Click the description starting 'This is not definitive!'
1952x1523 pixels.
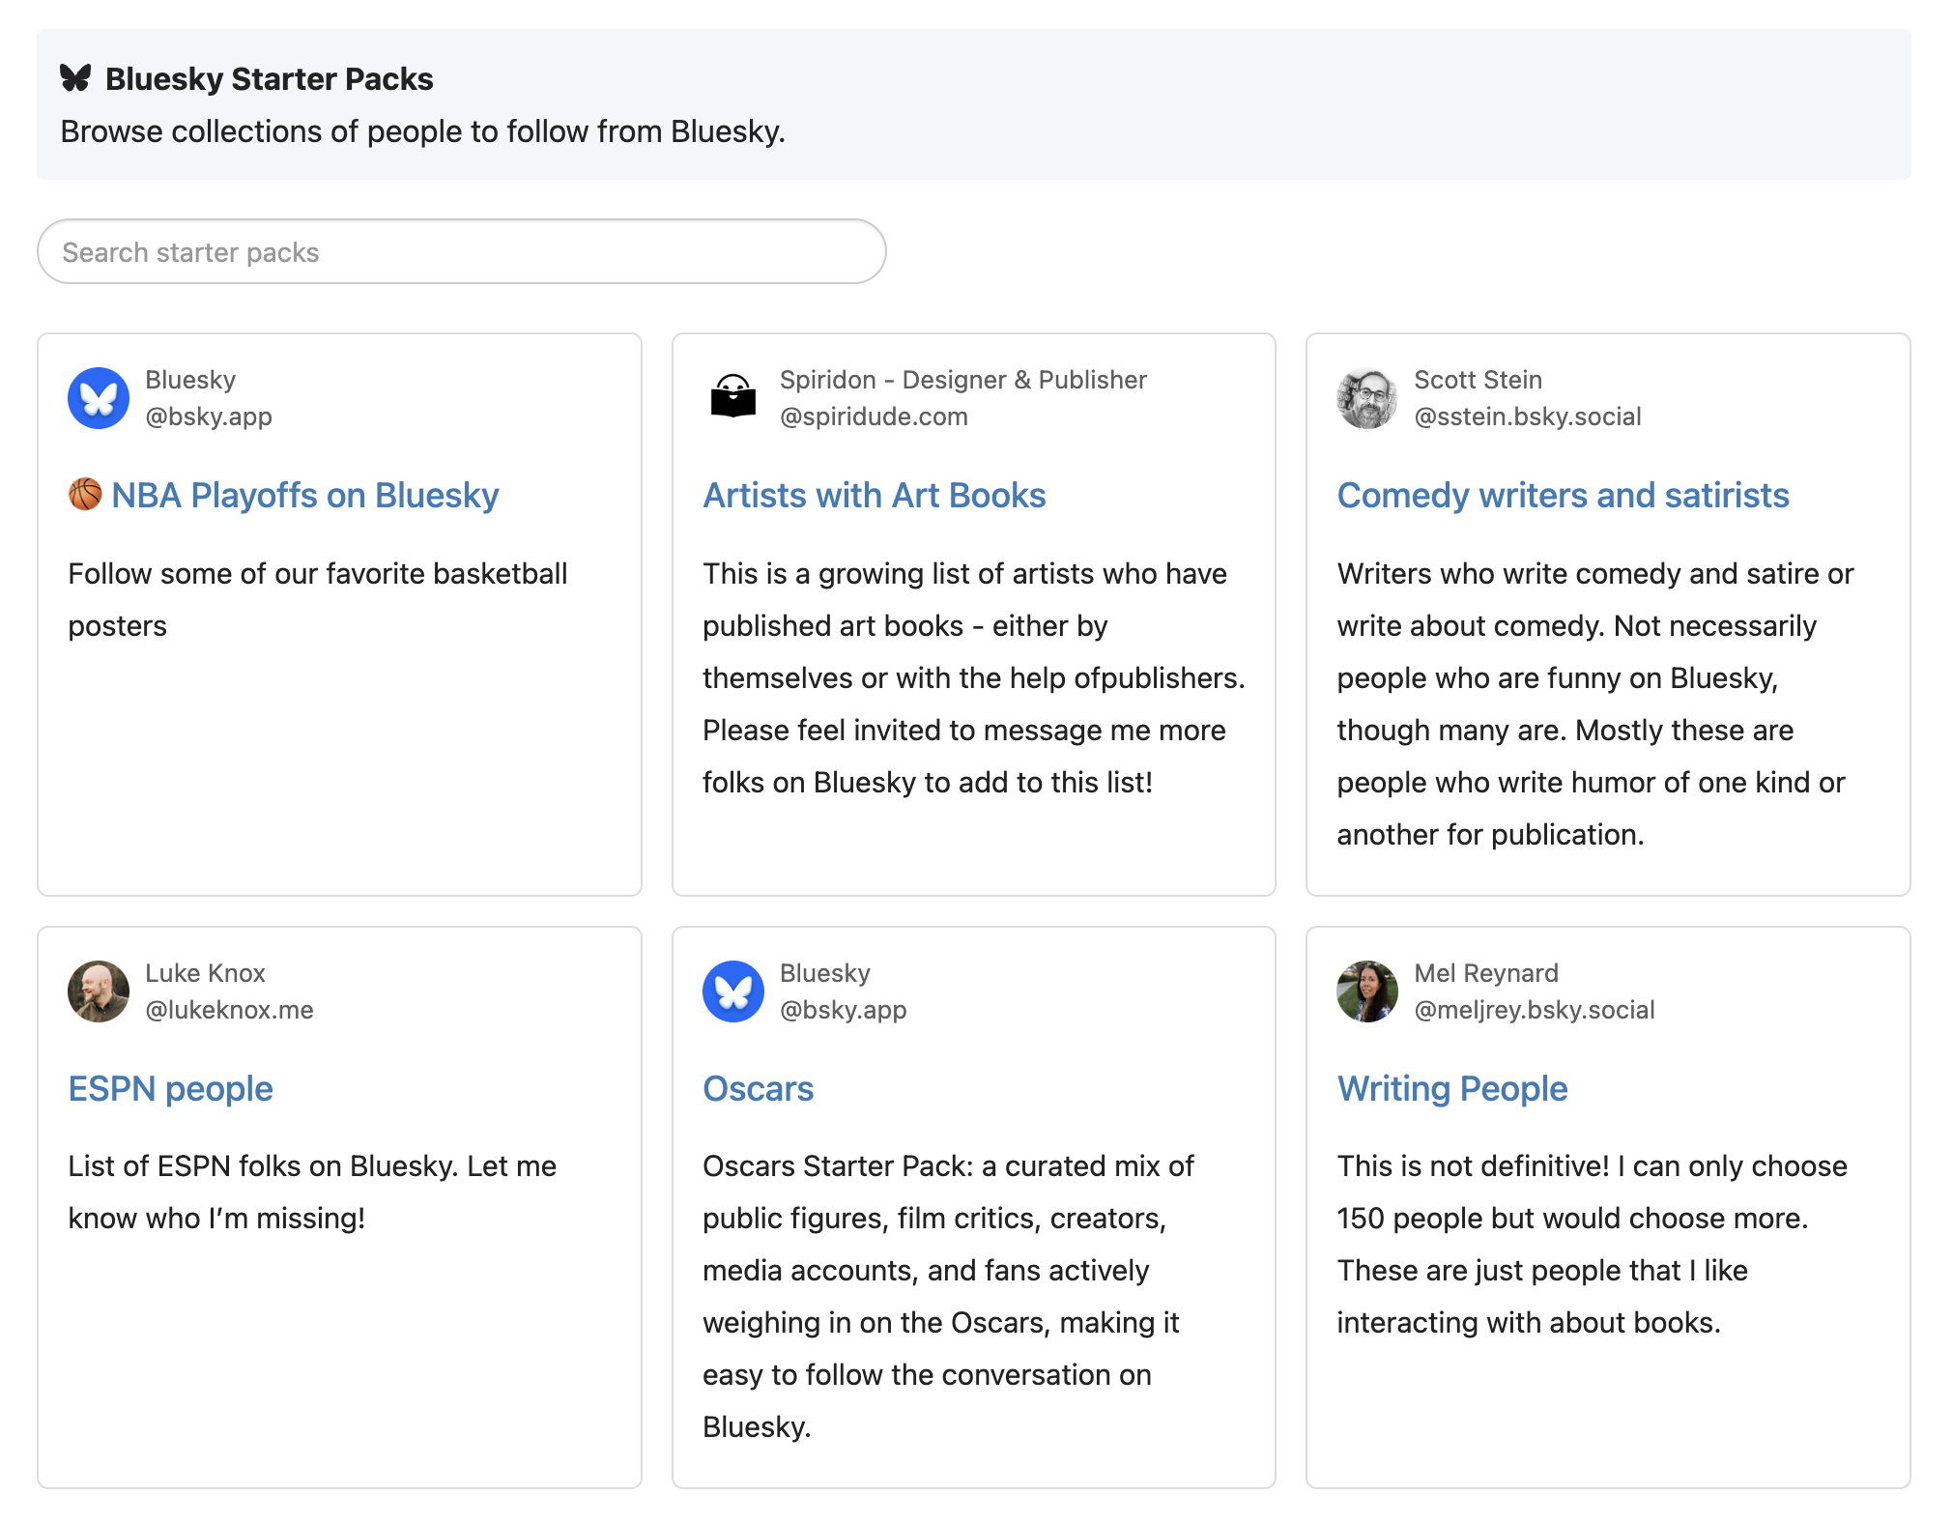1592,1244
